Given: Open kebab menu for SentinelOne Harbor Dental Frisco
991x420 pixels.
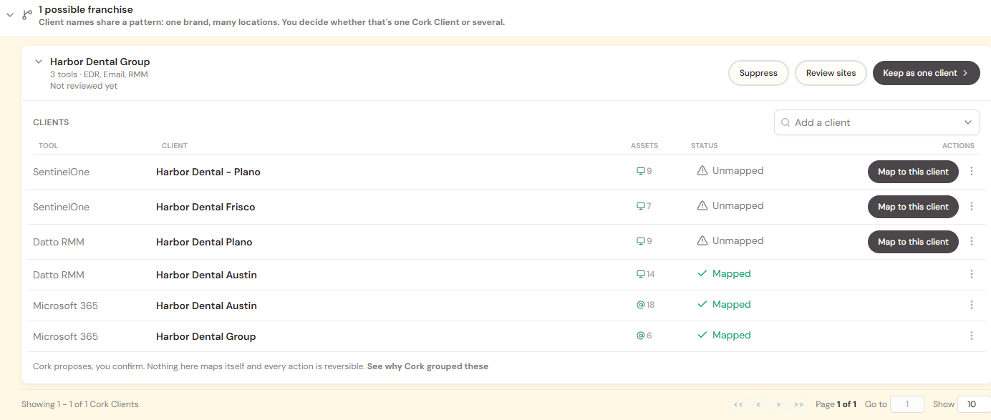Looking at the screenshot, I should click(x=972, y=207).
